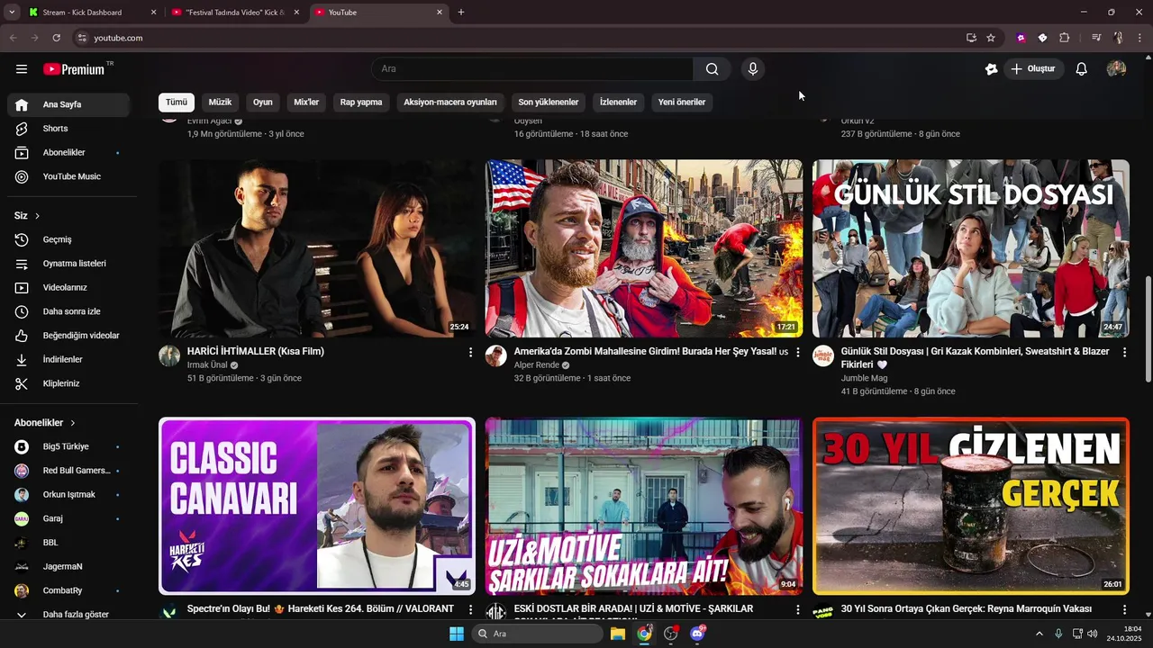Open Alper Rende channel avatar
Viewport: 1153px width, 648px height.
[x=496, y=355]
